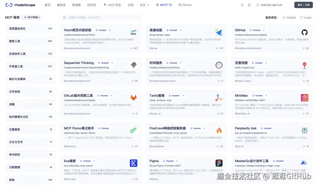Screen dimensions: 317x186
Task: Enable the Hosted service type filter
Action: [289, 17]
